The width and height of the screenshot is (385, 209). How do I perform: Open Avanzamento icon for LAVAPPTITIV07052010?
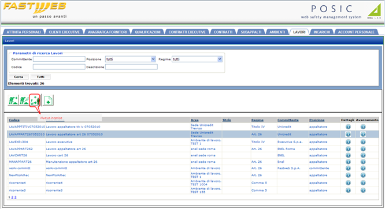[363, 127]
